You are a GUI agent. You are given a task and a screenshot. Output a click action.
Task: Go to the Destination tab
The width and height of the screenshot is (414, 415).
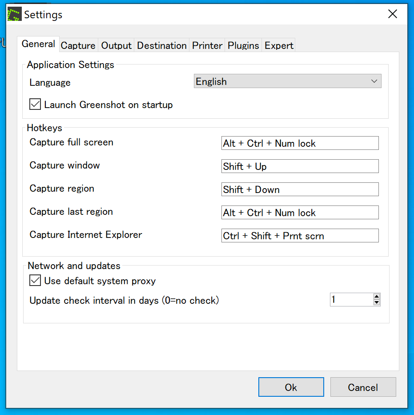(161, 45)
